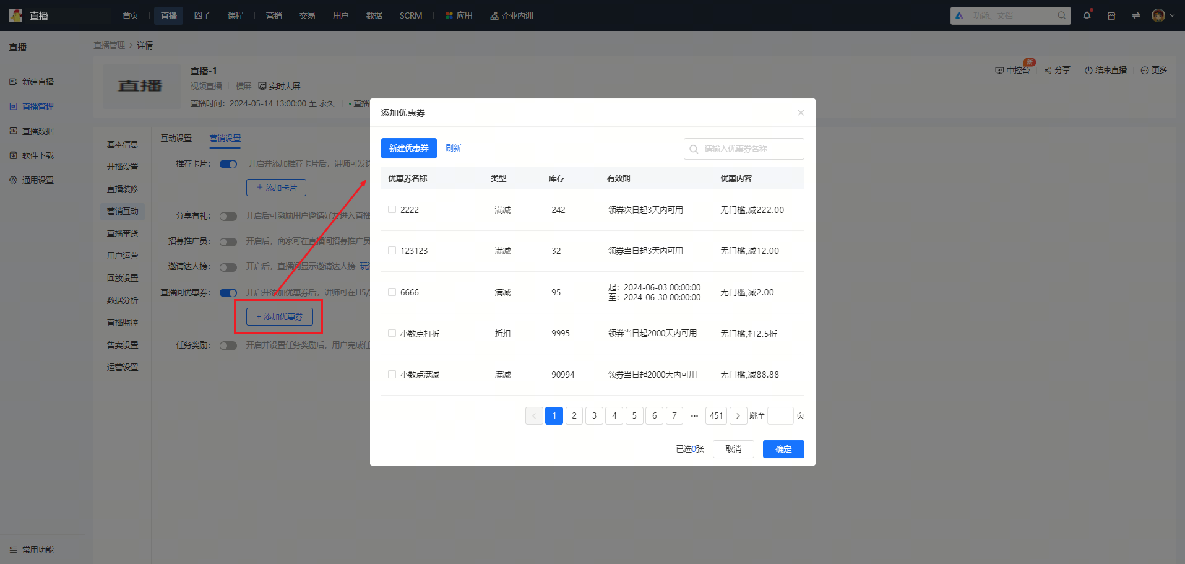The image size is (1185, 564).
Task: Jump to coupon page 3
Action: (x=594, y=415)
